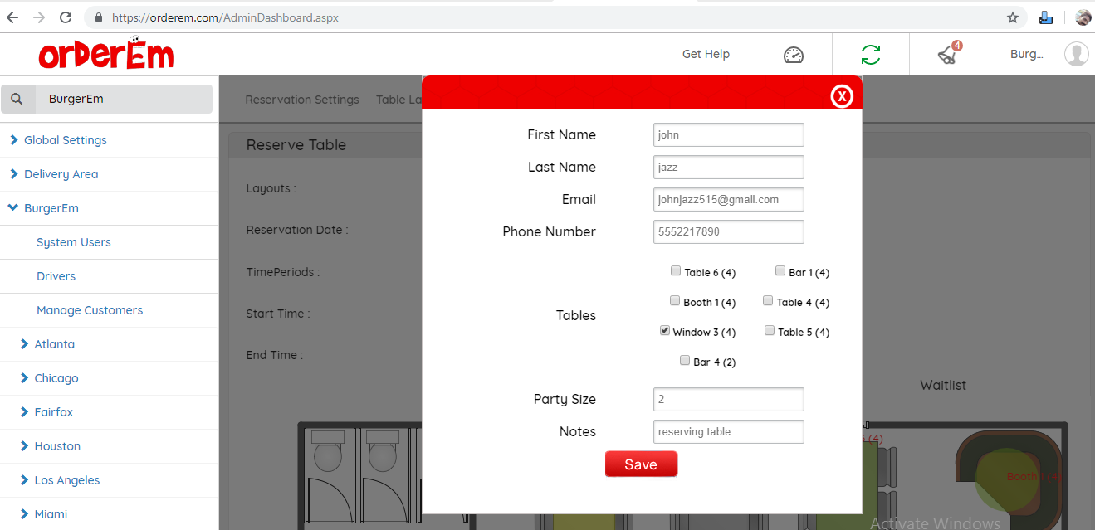Open Manage Customers in sidebar
This screenshot has height=530, width=1095.
point(90,310)
